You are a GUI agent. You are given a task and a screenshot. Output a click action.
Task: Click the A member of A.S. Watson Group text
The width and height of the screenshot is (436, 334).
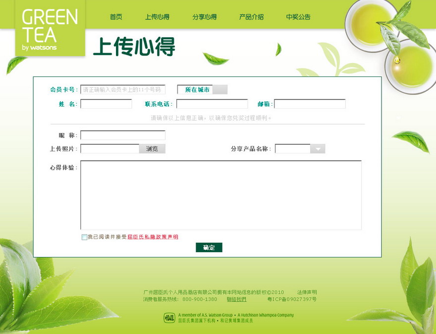coord(206,315)
